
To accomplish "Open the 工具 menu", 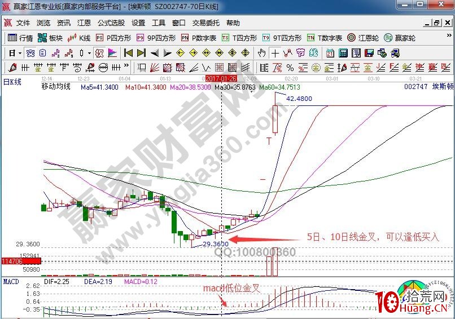I will (159, 23).
